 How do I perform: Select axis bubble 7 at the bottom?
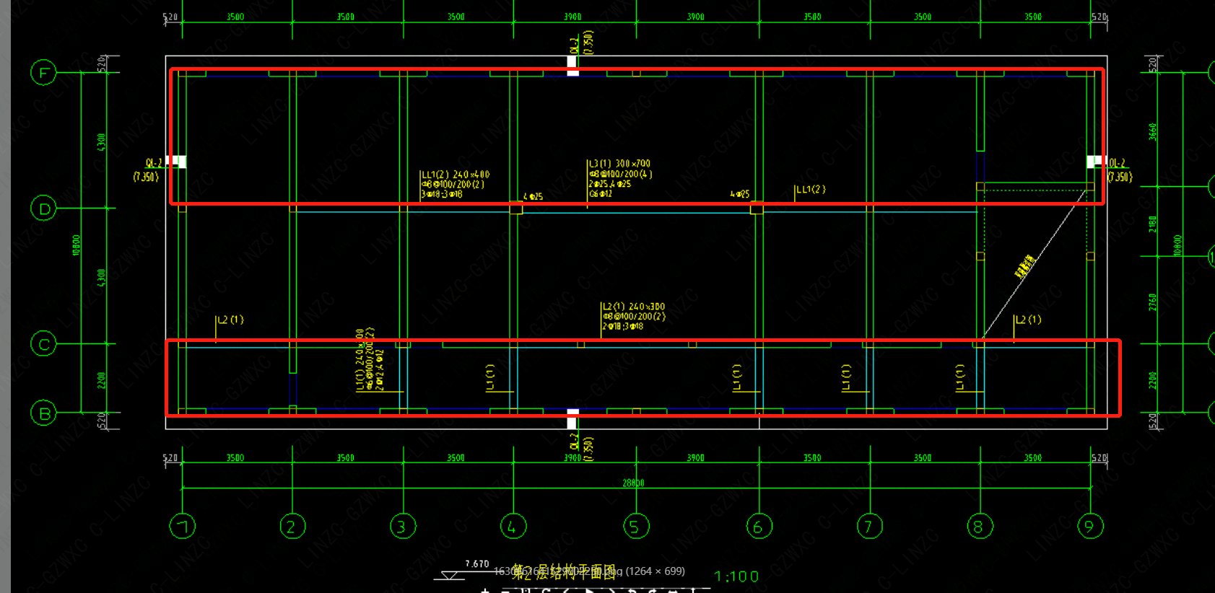pyautogui.click(x=869, y=526)
